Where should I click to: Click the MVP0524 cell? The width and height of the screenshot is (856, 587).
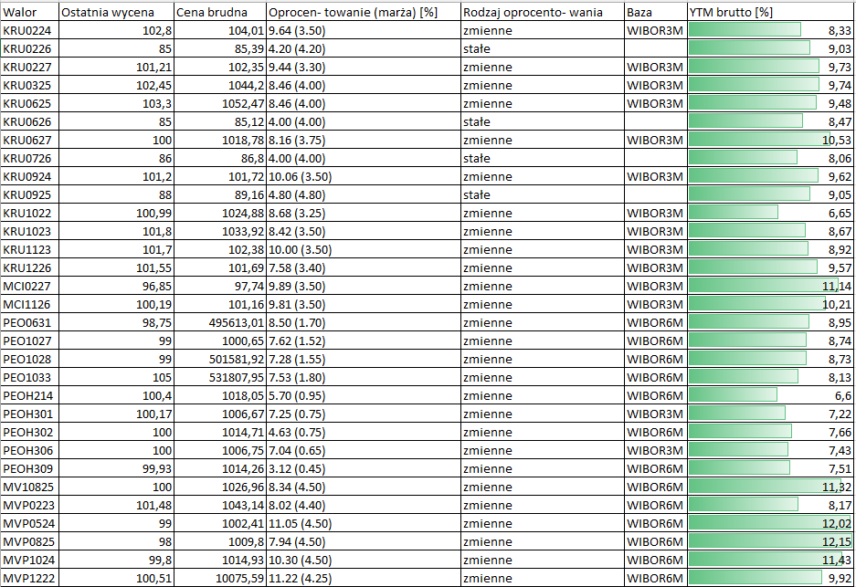click(x=29, y=524)
